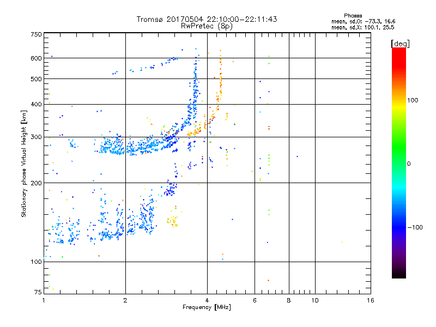436x327 pixels.
Task: Click the x-axis tick label "8"
Action: pyautogui.click(x=289, y=300)
